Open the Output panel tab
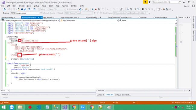The image size is (196, 110). 118,95
